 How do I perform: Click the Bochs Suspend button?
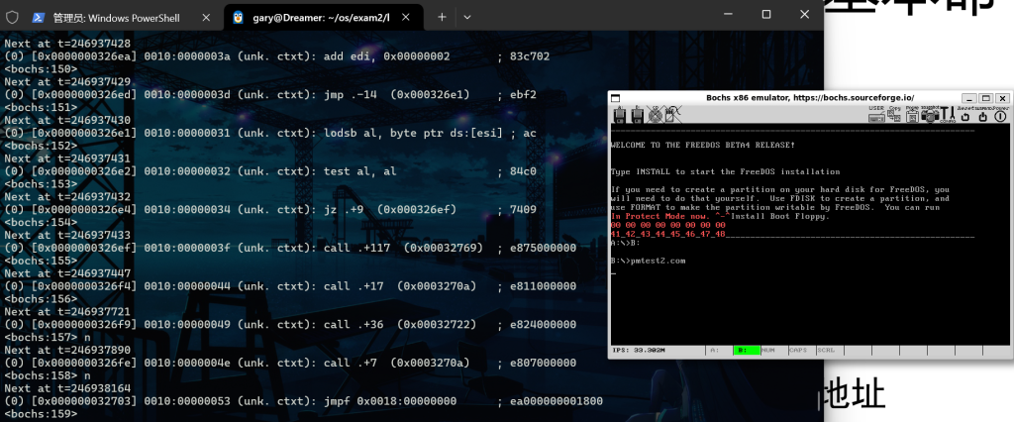(980, 115)
